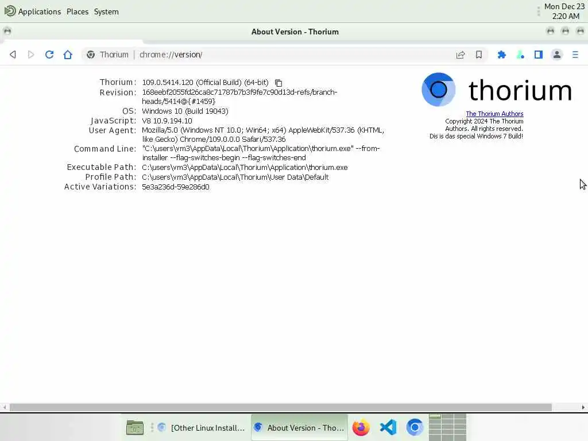Open the System menu

106,11
